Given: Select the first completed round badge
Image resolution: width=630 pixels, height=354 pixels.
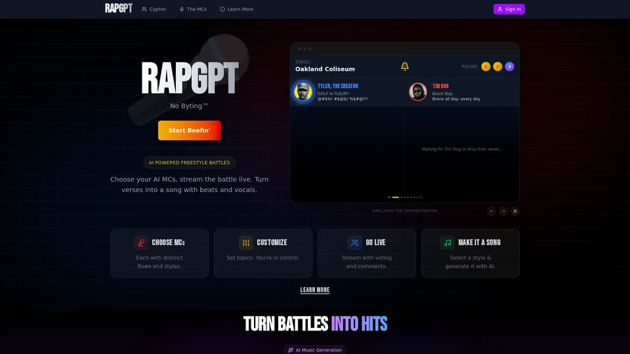Looking at the screenshot, I should coord(486,67).
